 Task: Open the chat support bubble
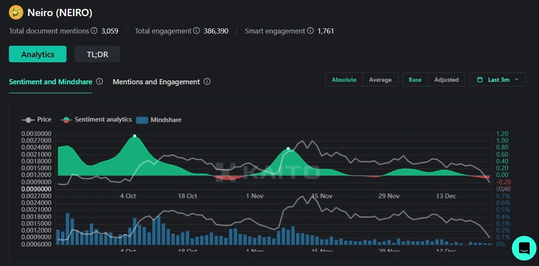coord(524,248)
